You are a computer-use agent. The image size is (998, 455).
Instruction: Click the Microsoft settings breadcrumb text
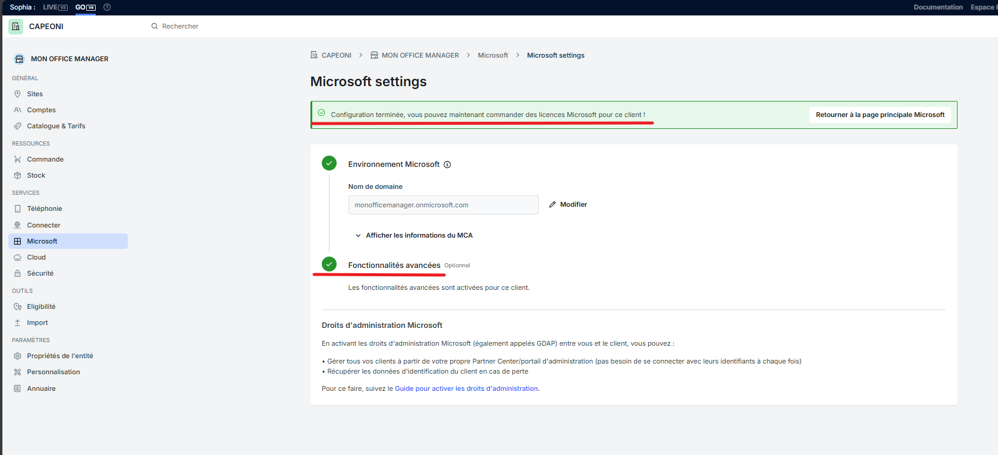[556, 55]
